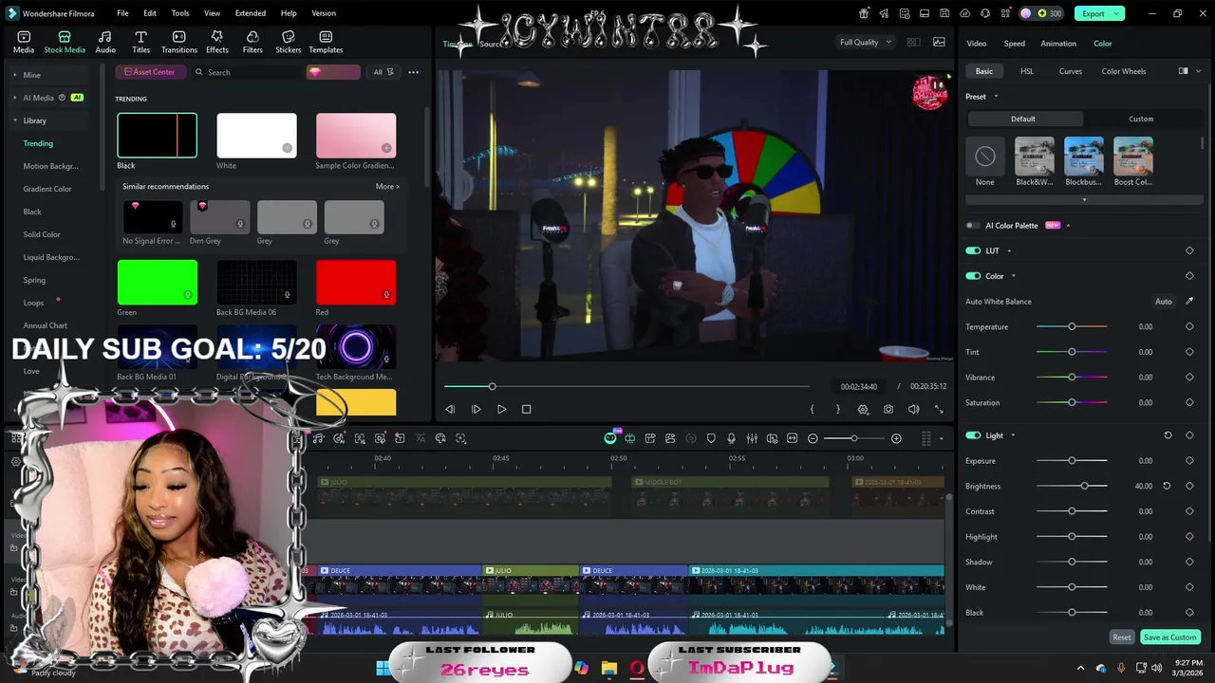Set mark-out point in preview
This screenshot has height=683, width=1215.
[x=837, y=409]
